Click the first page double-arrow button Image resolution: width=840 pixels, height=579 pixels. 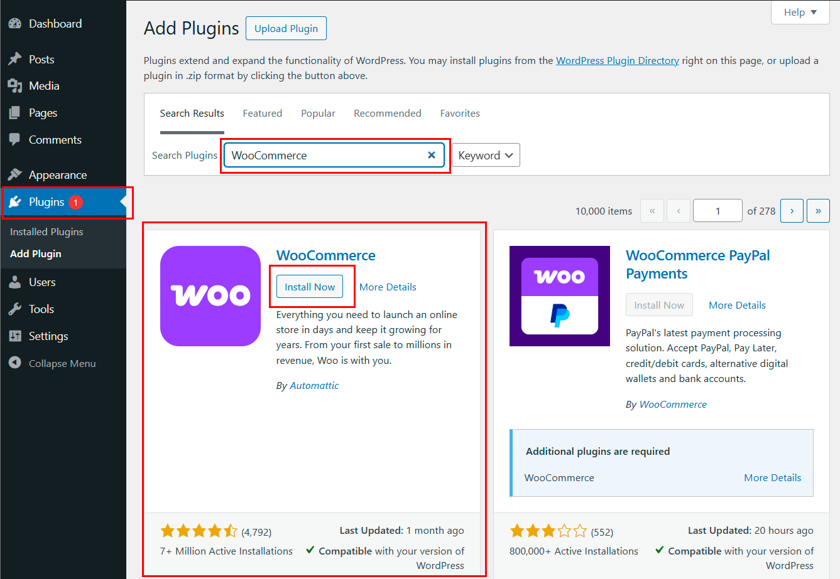(652, 211)
